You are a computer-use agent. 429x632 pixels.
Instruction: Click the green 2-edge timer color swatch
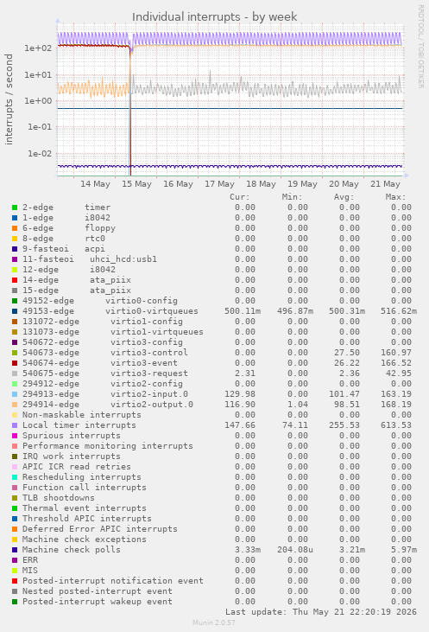pyautogui.click(x=15, y=207)
